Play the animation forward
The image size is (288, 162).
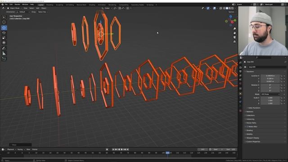click(122, 149)
